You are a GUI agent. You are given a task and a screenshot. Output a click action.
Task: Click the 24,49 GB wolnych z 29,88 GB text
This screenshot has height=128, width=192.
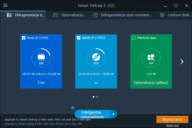(x=96, y=74)
